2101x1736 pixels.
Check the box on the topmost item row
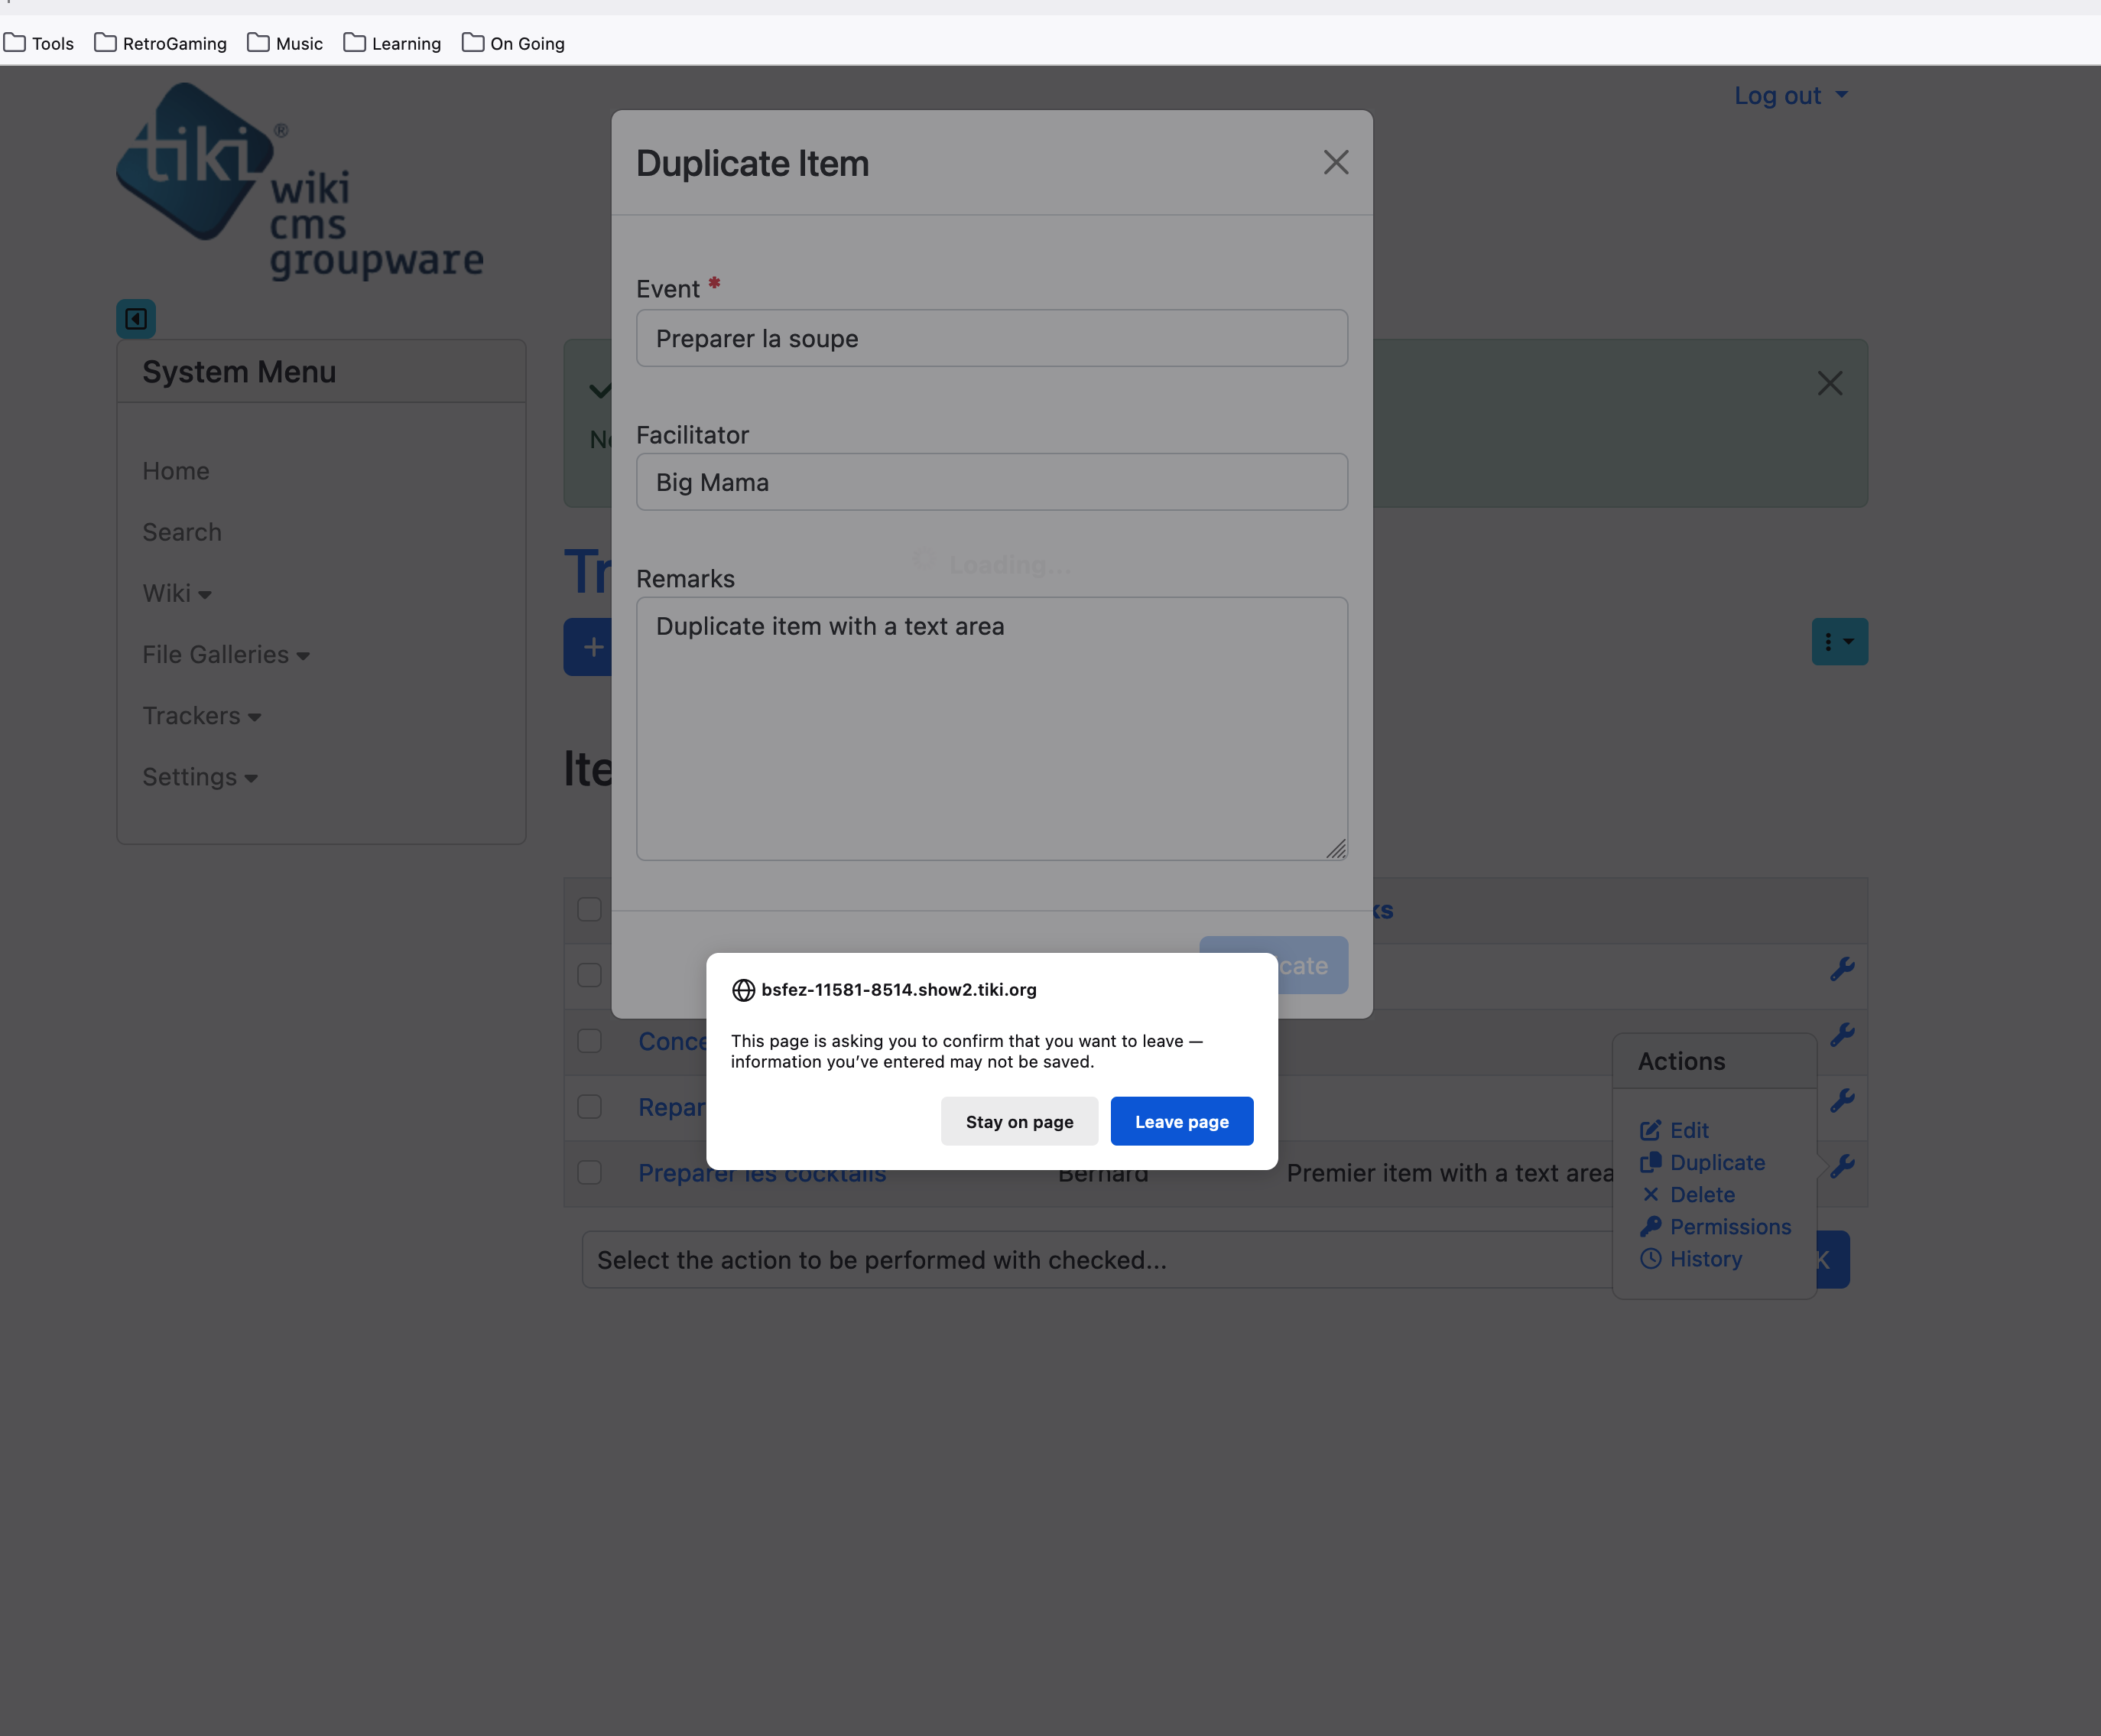[589, 975]
